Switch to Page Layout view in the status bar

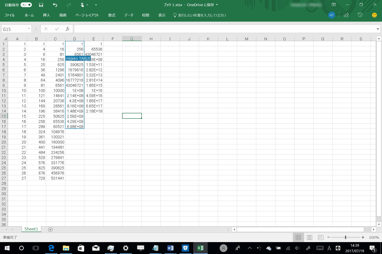coord(309,237)
